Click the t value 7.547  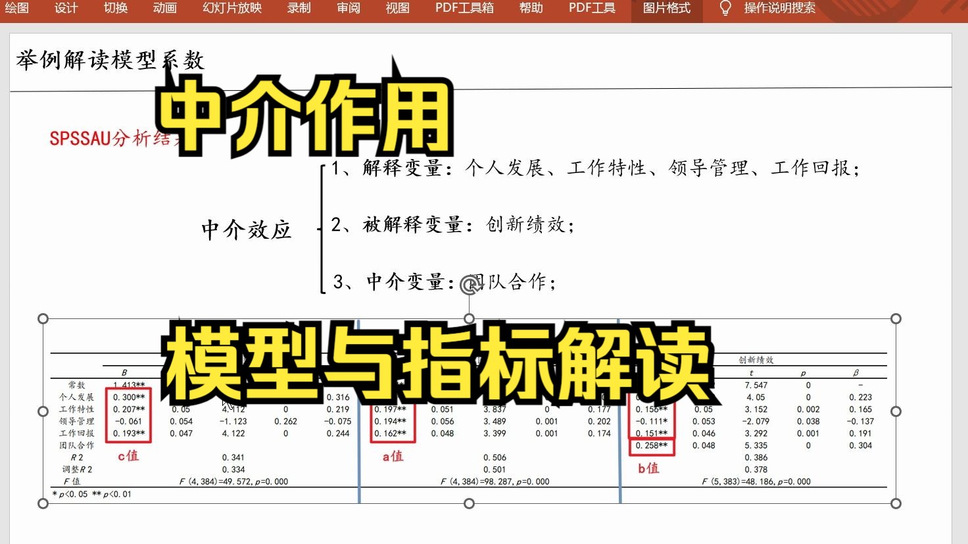pyautogui.click(x=756, y=385)
